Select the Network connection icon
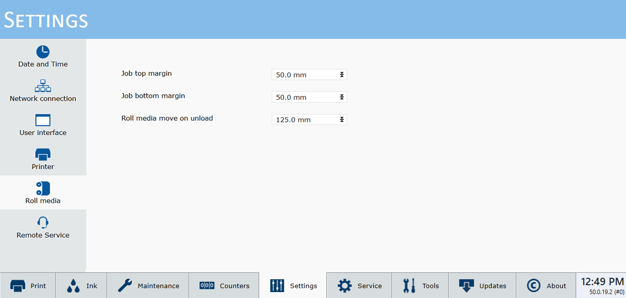 click(x=43, y=86)
